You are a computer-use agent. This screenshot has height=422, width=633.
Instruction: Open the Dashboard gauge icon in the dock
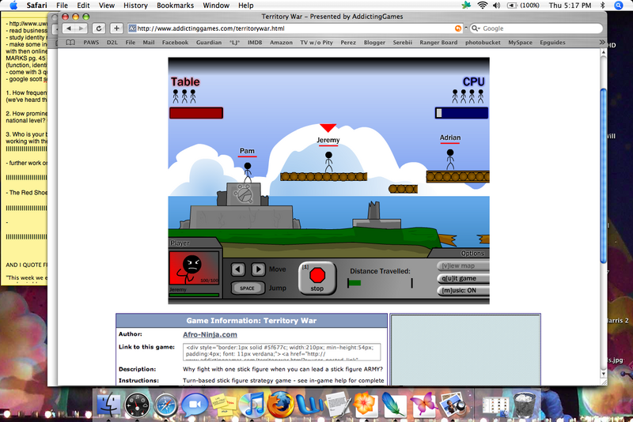pyautogui.click(x=137, y=405)
